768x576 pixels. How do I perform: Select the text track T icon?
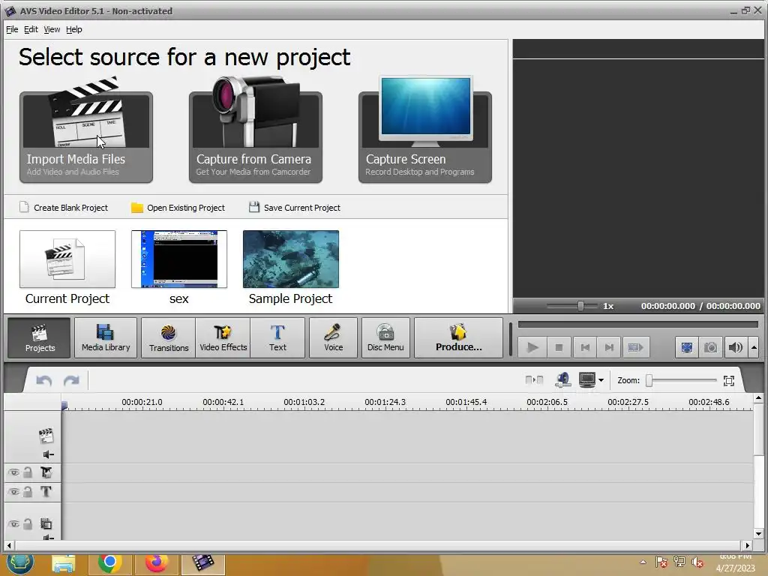(46, 492)
